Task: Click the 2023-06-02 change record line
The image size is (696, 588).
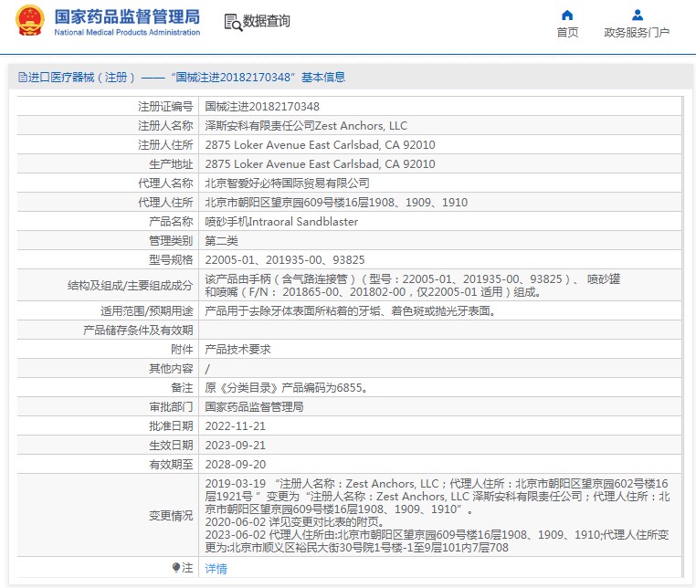Action: [x=437, y=541]
